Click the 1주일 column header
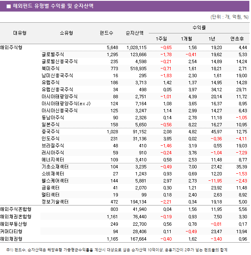The width and height of the screenshot is (251, 255). click(x=161, y=39)
